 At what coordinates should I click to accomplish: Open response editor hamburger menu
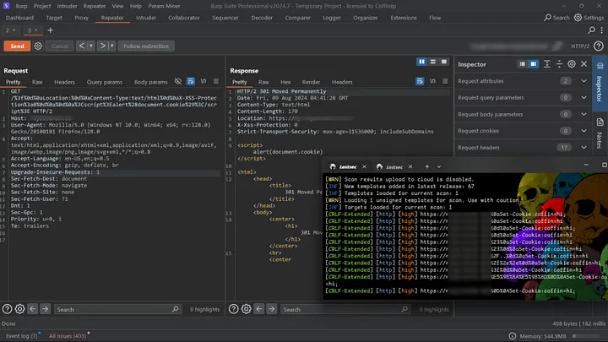point(445,81)
